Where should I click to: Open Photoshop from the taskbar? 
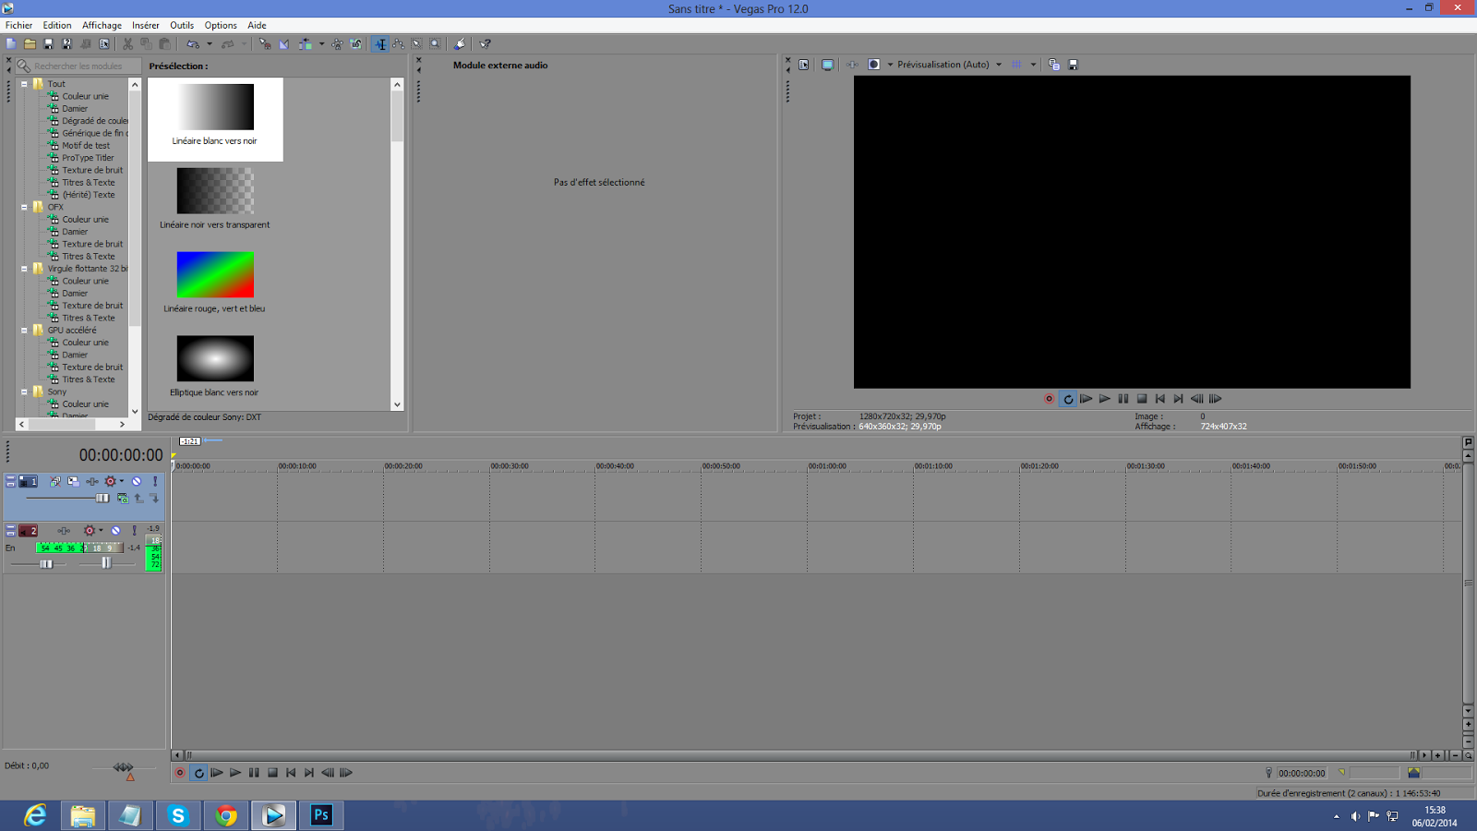point(321,815)
